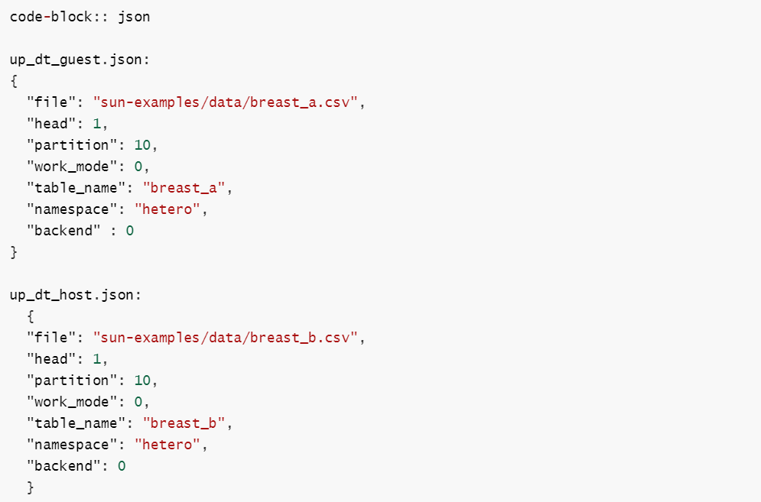Click the host "work_mode" key
Screen dimensions: 761x502
pyautogui.click(x=73, y=402)
